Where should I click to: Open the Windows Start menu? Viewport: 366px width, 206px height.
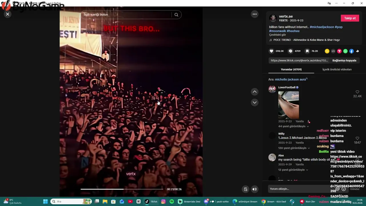pyautogui.click(x=45, y=201)
